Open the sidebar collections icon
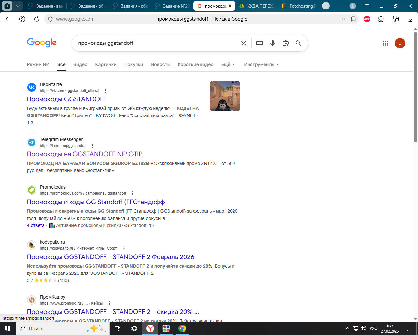This screenshot has width=418, height=335. pyautogui.click(x=396, y=19)
